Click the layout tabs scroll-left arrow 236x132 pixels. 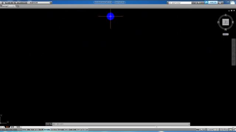1,127
